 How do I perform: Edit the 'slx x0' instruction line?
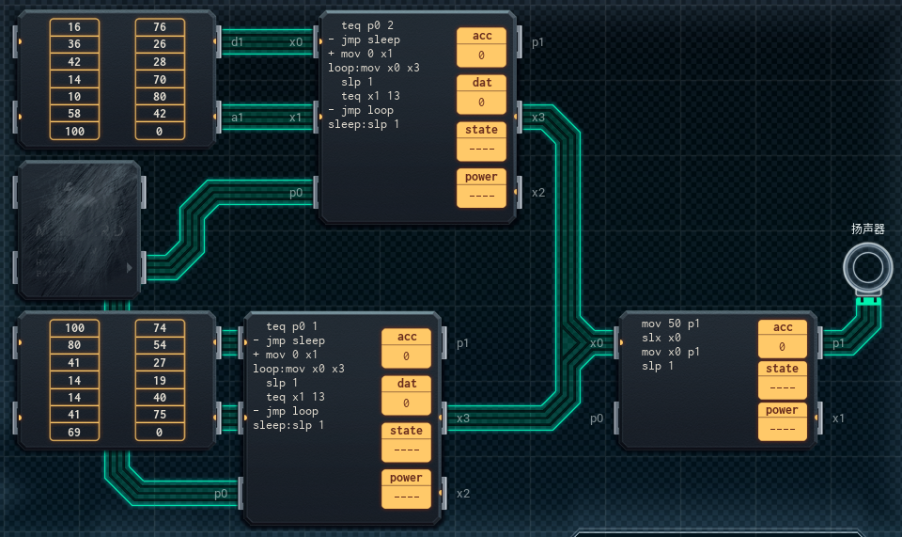(x=661, y=338)
